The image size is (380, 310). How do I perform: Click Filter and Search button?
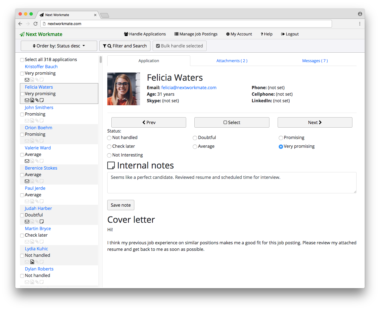click(125, 46)
